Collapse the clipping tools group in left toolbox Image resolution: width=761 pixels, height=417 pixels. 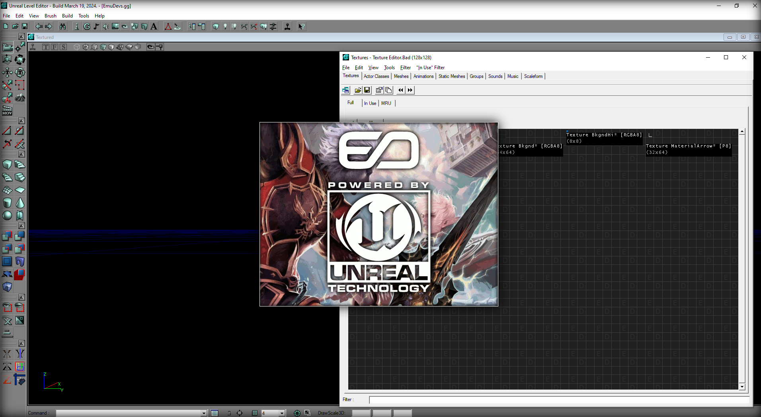pos(22,120)
